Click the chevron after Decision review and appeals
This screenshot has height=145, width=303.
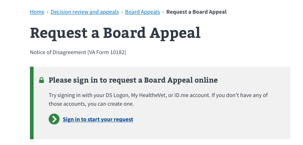point(122,12)
